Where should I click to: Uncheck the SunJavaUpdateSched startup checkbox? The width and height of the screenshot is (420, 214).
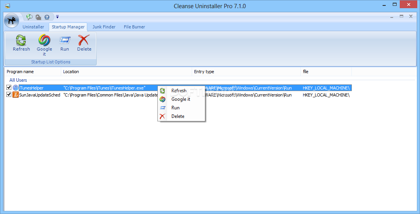tap(9, 95)
